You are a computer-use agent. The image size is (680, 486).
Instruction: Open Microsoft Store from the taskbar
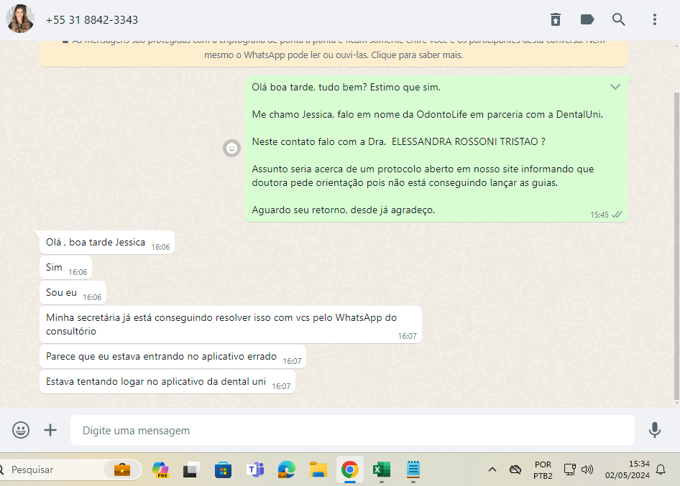(x=223, y=469)
